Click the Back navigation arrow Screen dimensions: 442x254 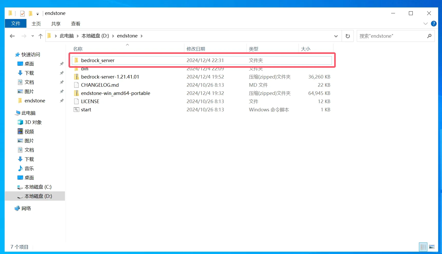tap(12, 36)
